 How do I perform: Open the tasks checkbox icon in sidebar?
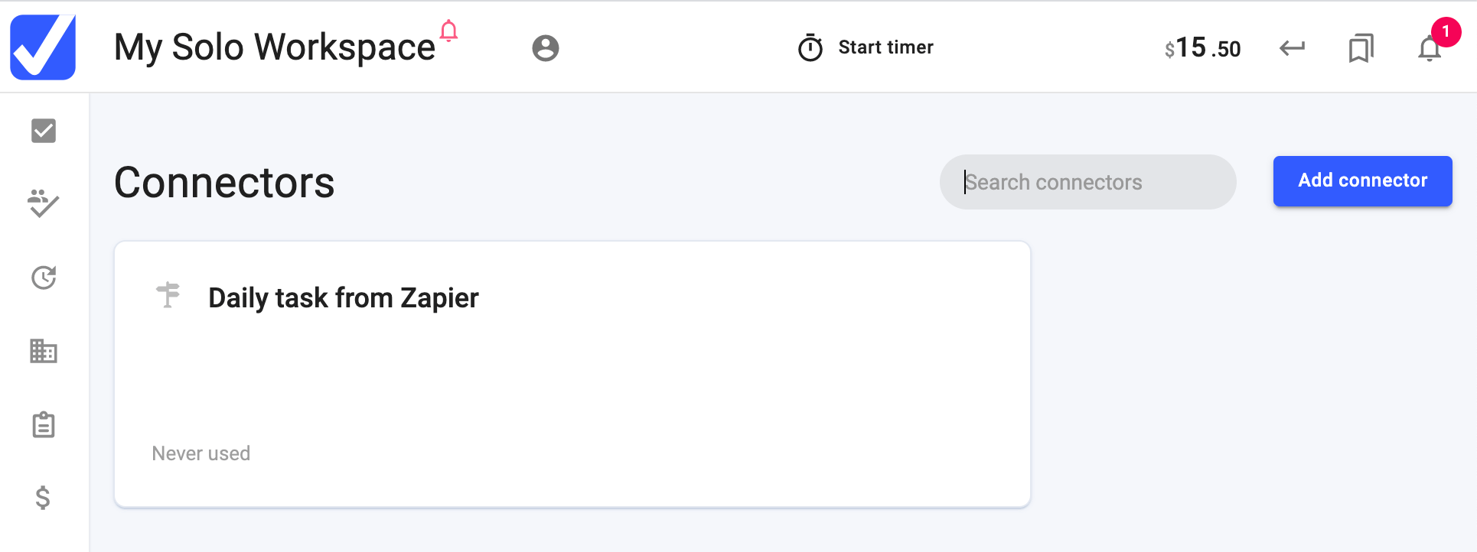point(44,131)
